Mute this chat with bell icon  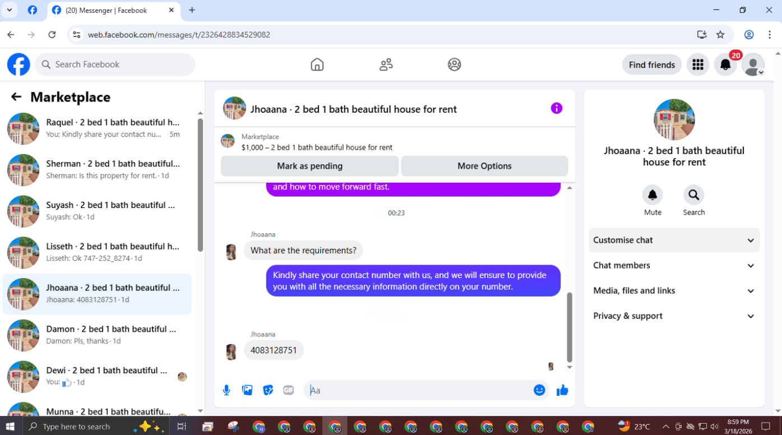pos(653,195)
